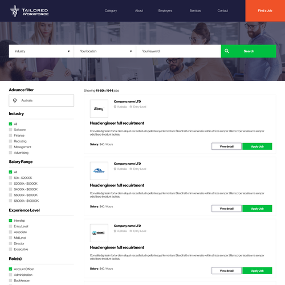
Task: Apply to the Abey job listing
Action: point(257,146)
